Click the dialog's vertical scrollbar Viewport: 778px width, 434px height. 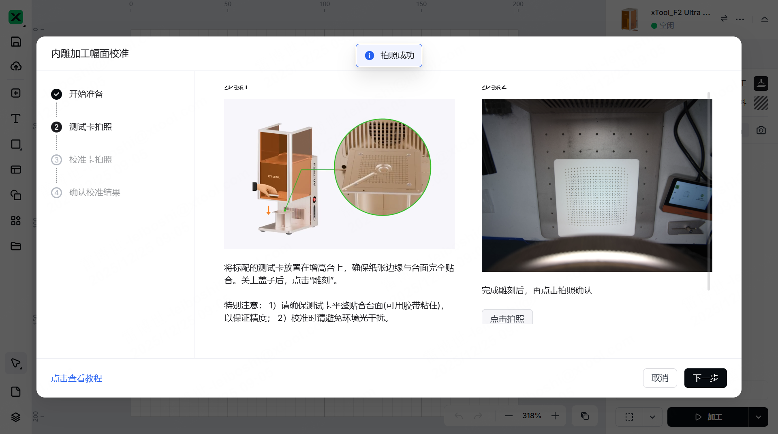pos(709,190)
